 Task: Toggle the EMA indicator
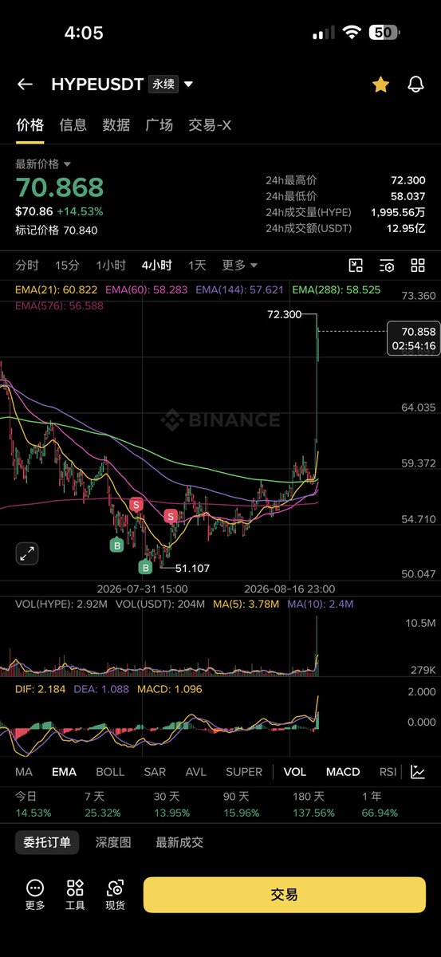[64, 772]
